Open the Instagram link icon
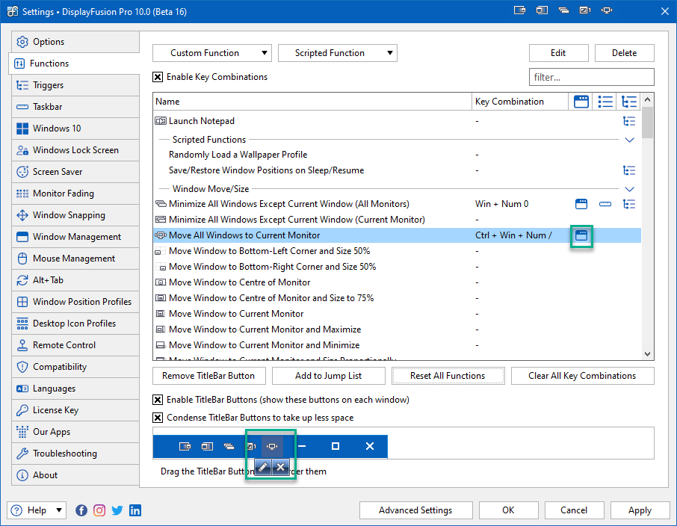The image size is (677, 526). (99, 510)
